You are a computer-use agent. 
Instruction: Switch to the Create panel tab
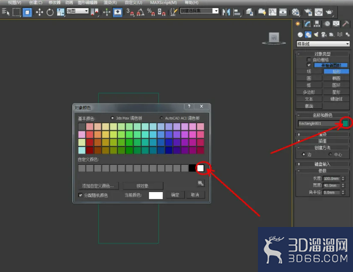click(298, 24)
